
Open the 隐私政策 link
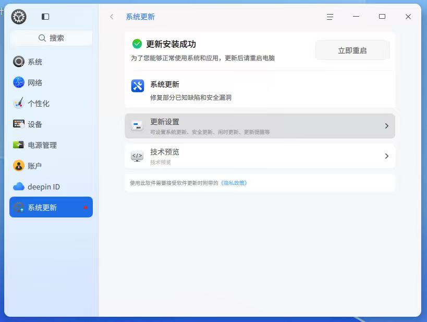click(x=234, y=183)
